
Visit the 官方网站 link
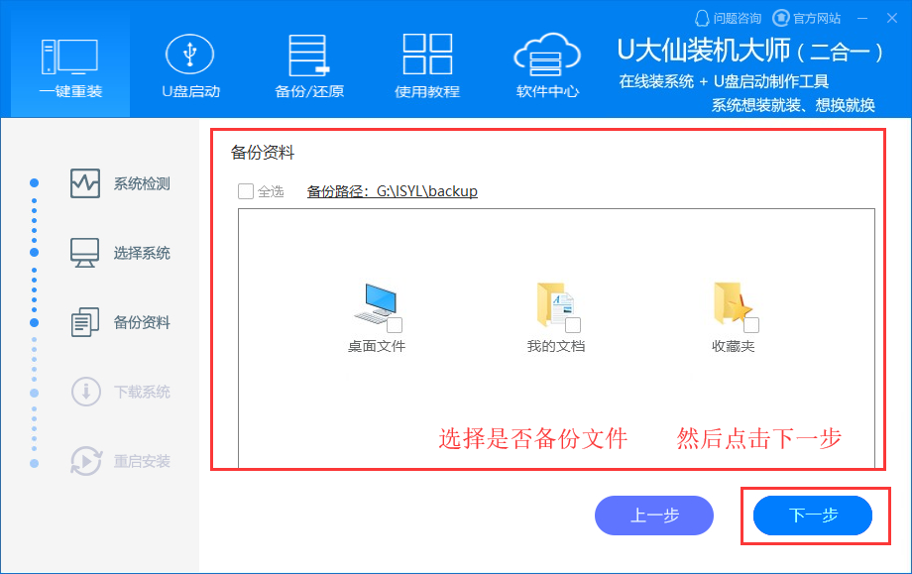click(x=807, y=18)
